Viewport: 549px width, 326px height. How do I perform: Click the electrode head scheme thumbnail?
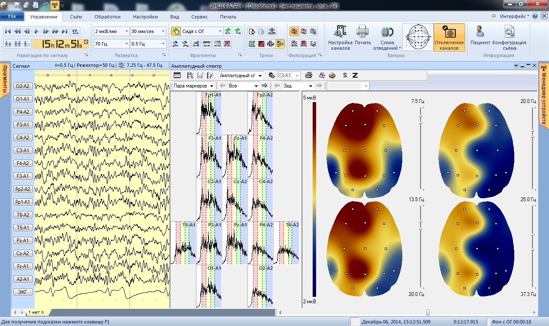(x=417, y=38)
